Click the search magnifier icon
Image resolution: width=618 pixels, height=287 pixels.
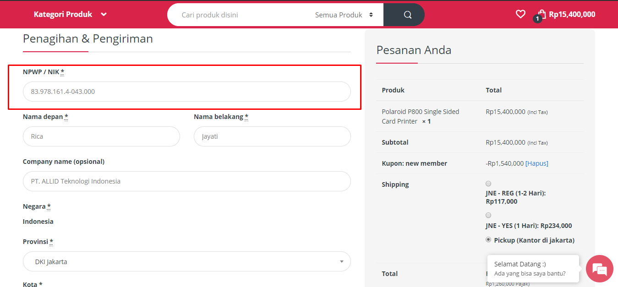407,15
